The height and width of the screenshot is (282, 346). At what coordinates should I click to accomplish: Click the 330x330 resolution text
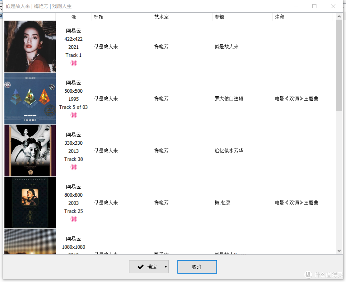[x=73, y=143]
